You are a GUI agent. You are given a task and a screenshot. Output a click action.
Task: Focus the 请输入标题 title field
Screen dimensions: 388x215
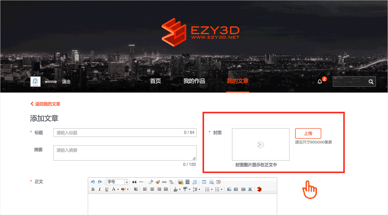coord(125,132)
